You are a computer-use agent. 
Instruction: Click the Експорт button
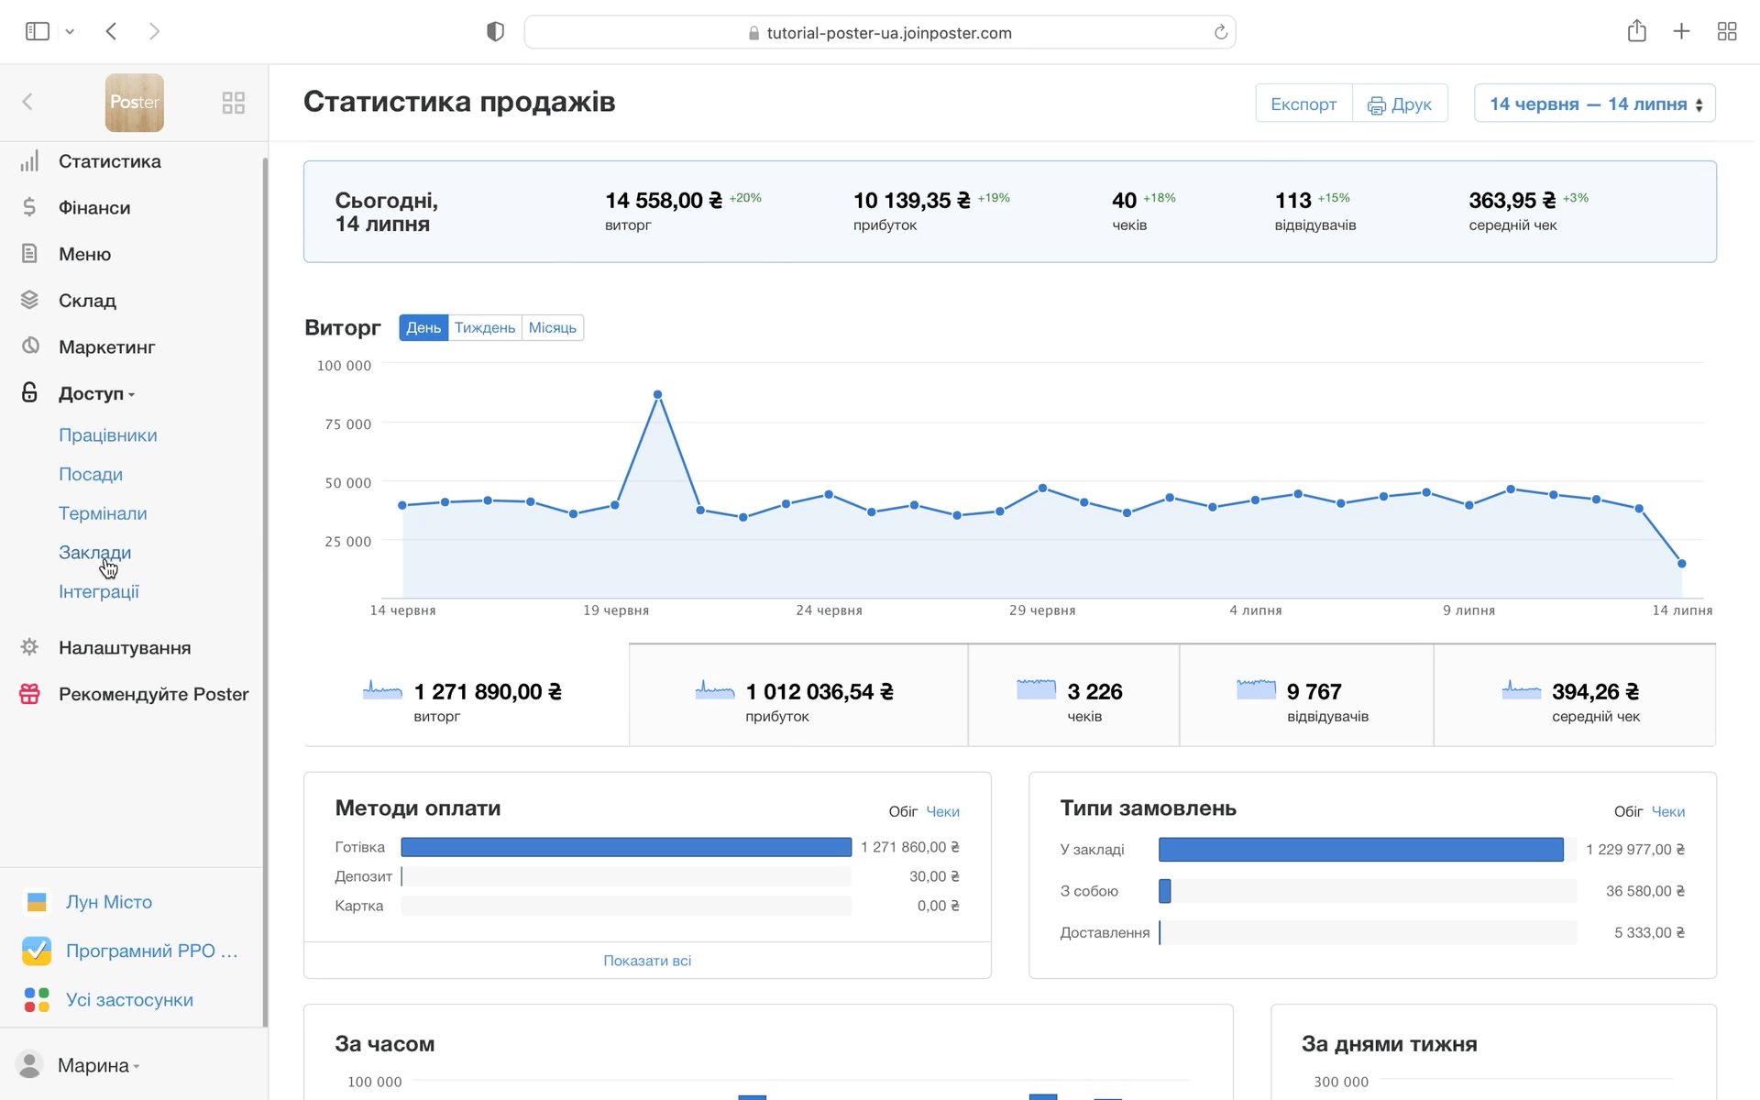tap(1303, 104)
